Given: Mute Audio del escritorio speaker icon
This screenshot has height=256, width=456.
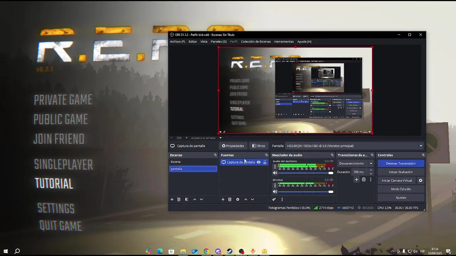Looking at the screenshot, I should click(275, 173).
